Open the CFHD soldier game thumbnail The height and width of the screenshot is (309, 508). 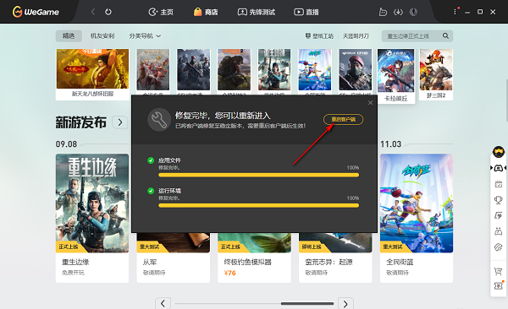click(x=355, y=69)
